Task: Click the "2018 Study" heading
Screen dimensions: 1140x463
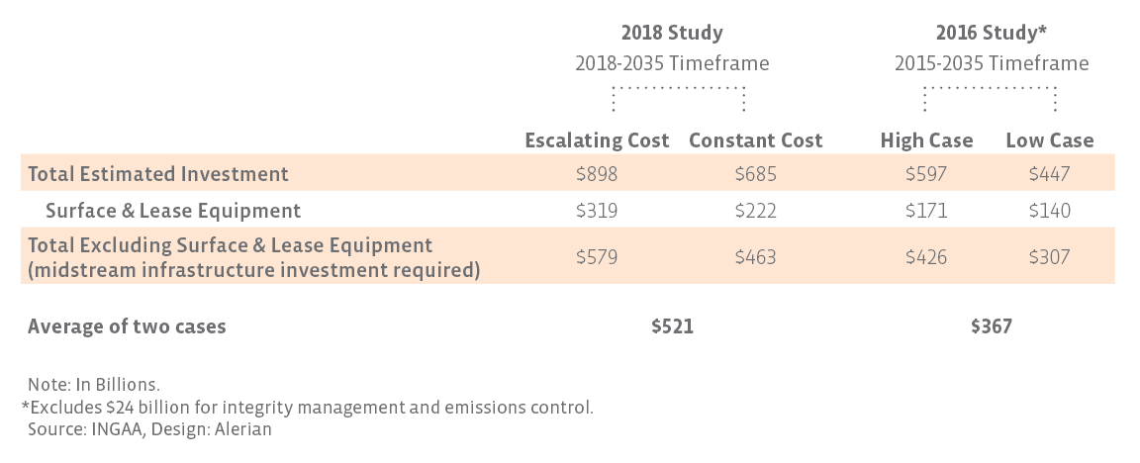Action: pyautogui.click(x=672, y=33)
